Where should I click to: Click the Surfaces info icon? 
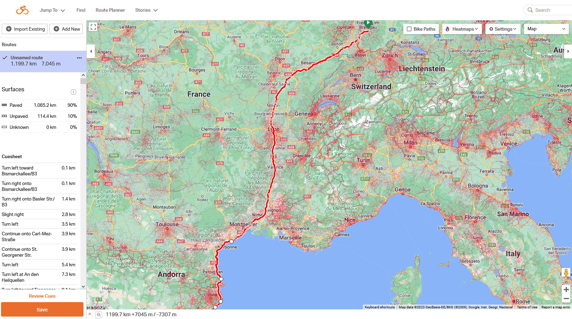[73, 92]
